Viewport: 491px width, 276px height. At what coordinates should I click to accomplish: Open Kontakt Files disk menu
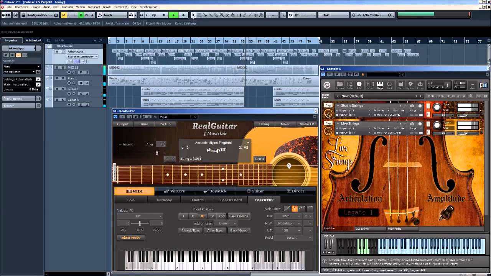pos(400,85)
